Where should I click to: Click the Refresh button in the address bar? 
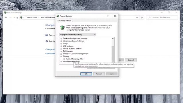click(x=142, y=17)
